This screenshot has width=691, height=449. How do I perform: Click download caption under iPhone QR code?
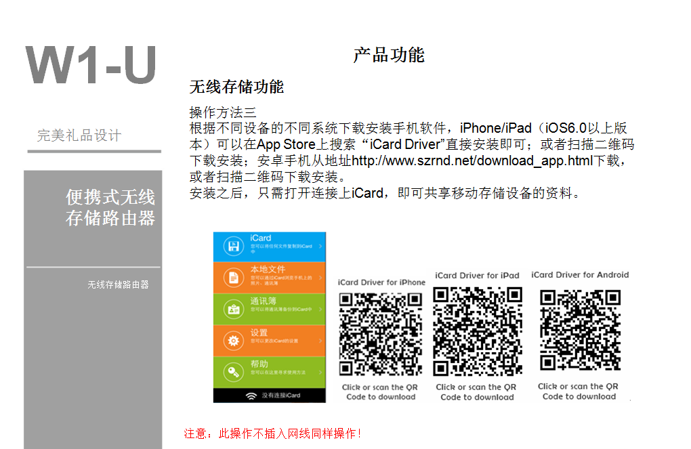pos(380,392)
